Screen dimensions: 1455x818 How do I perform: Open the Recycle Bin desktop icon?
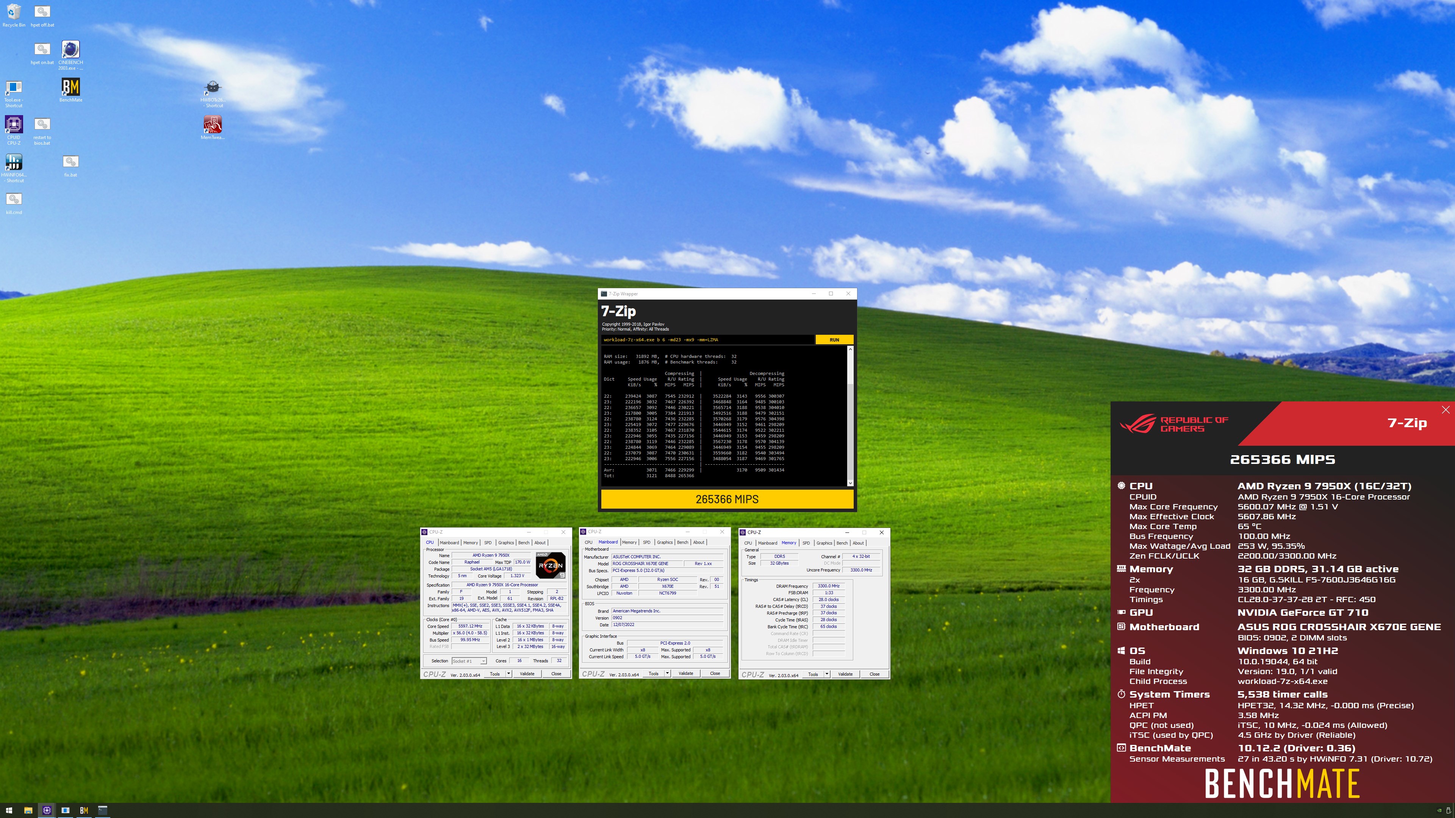click(14, 15)
